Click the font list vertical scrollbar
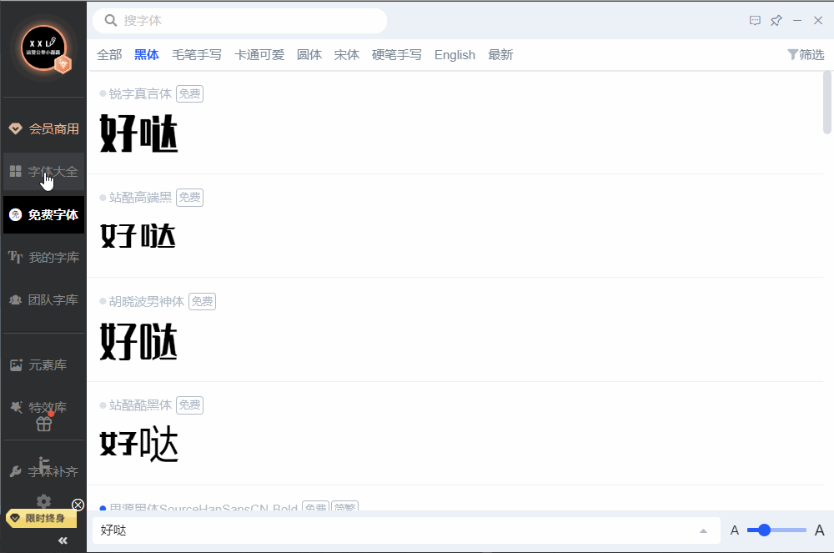The height and width of the screenshot is (553, 834). [x=827, y=102]
